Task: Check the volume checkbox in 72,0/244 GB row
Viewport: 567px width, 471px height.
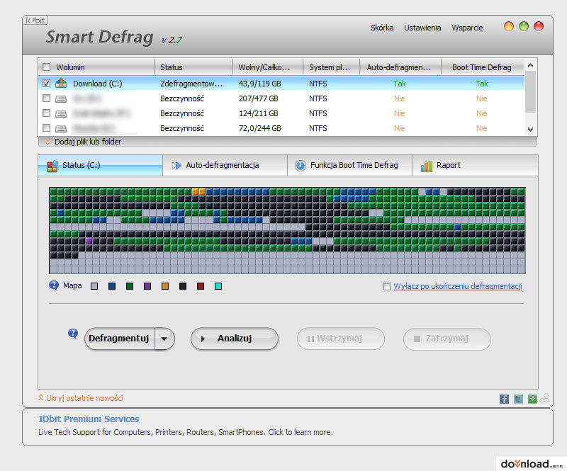Action: [46, 128]
